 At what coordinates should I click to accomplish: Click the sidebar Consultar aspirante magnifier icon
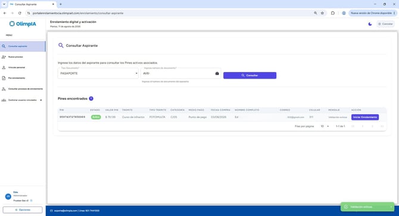[4, 46]
